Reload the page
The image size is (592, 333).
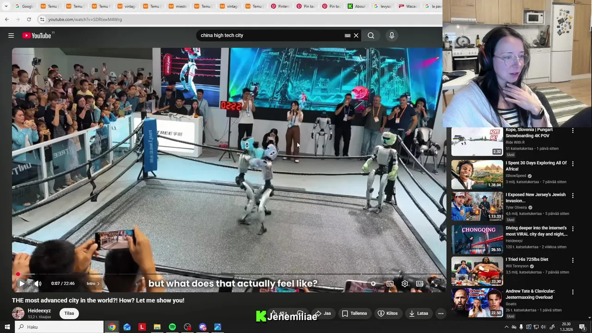[x=29, y=19]
